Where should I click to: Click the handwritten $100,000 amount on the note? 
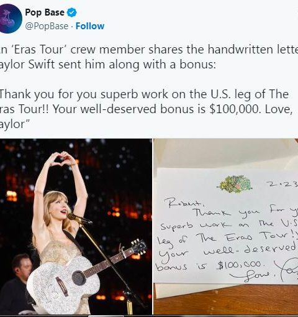pyautogui.click(x=240, y=265)
